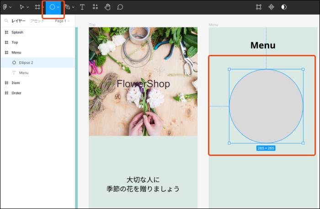The image size is (320, 209).
Task: Select the Ellipse 2 layer
Action: point(26,63)
